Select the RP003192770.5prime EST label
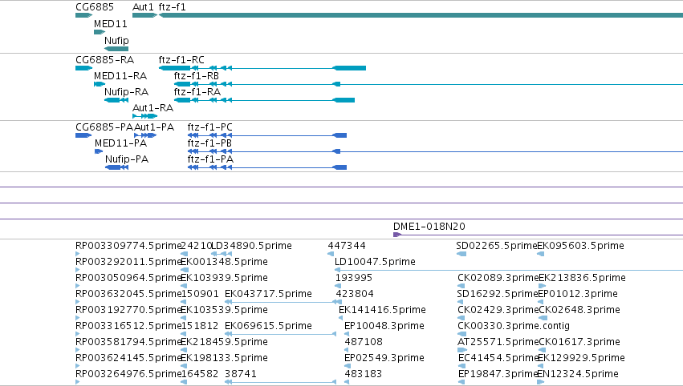This screenshot has height=386, width=683. pyautogui.click(x=128, y=310)
